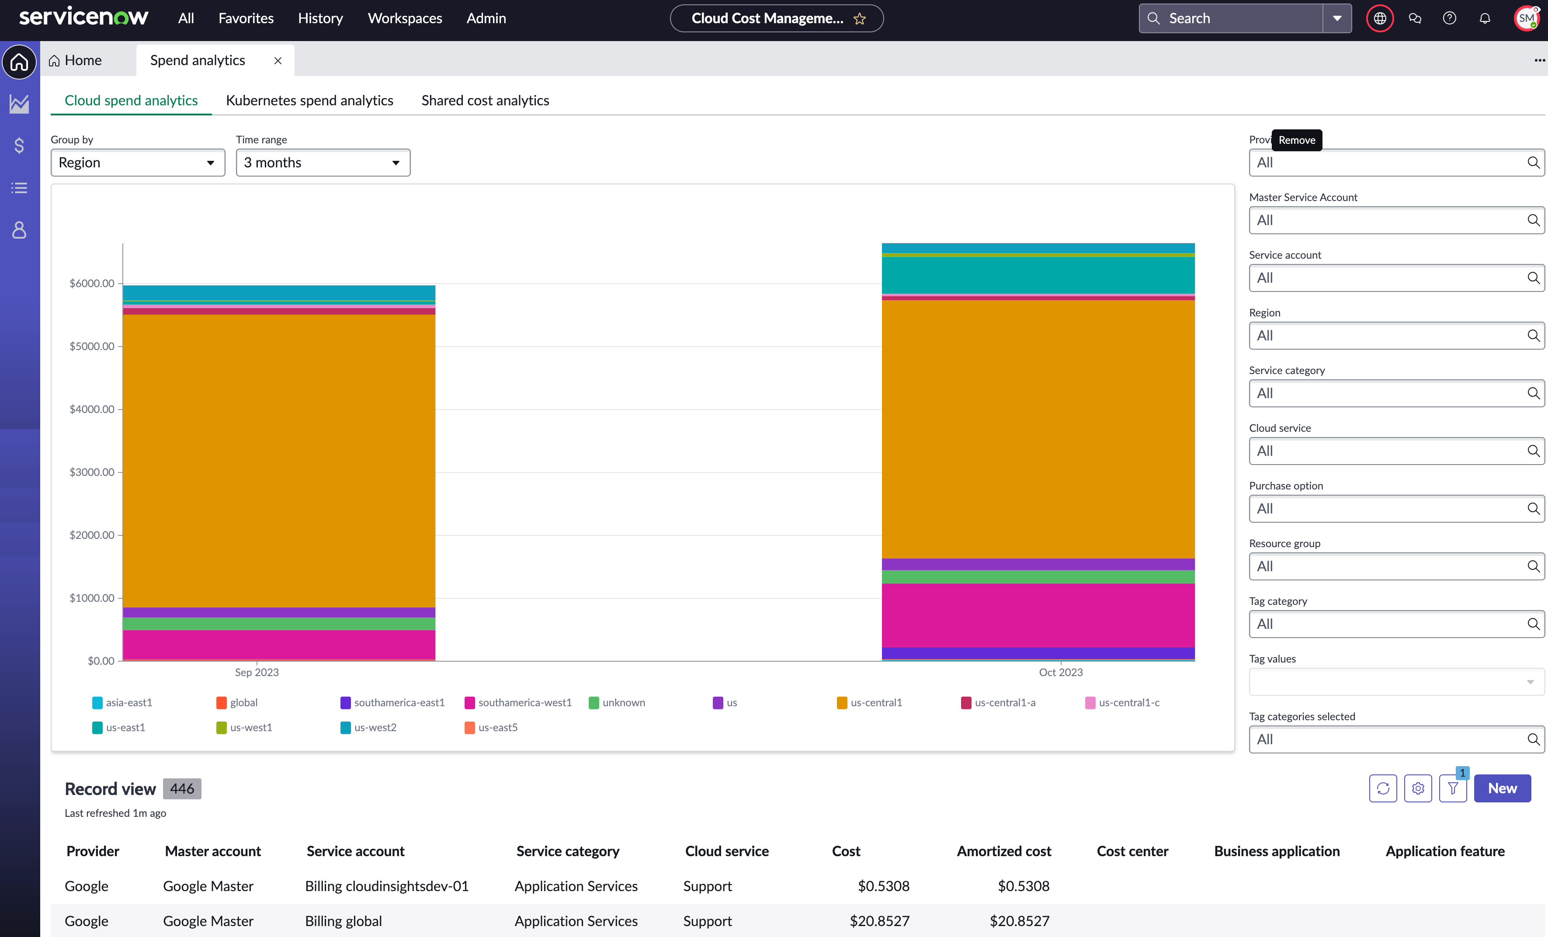Open the Time range 3 months dropdown

coord(323,163)
